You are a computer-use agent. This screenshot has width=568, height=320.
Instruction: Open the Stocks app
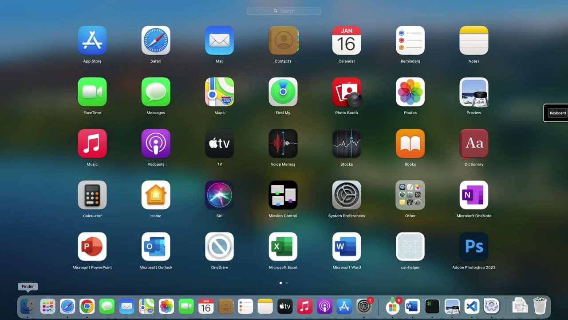(347, 144)
